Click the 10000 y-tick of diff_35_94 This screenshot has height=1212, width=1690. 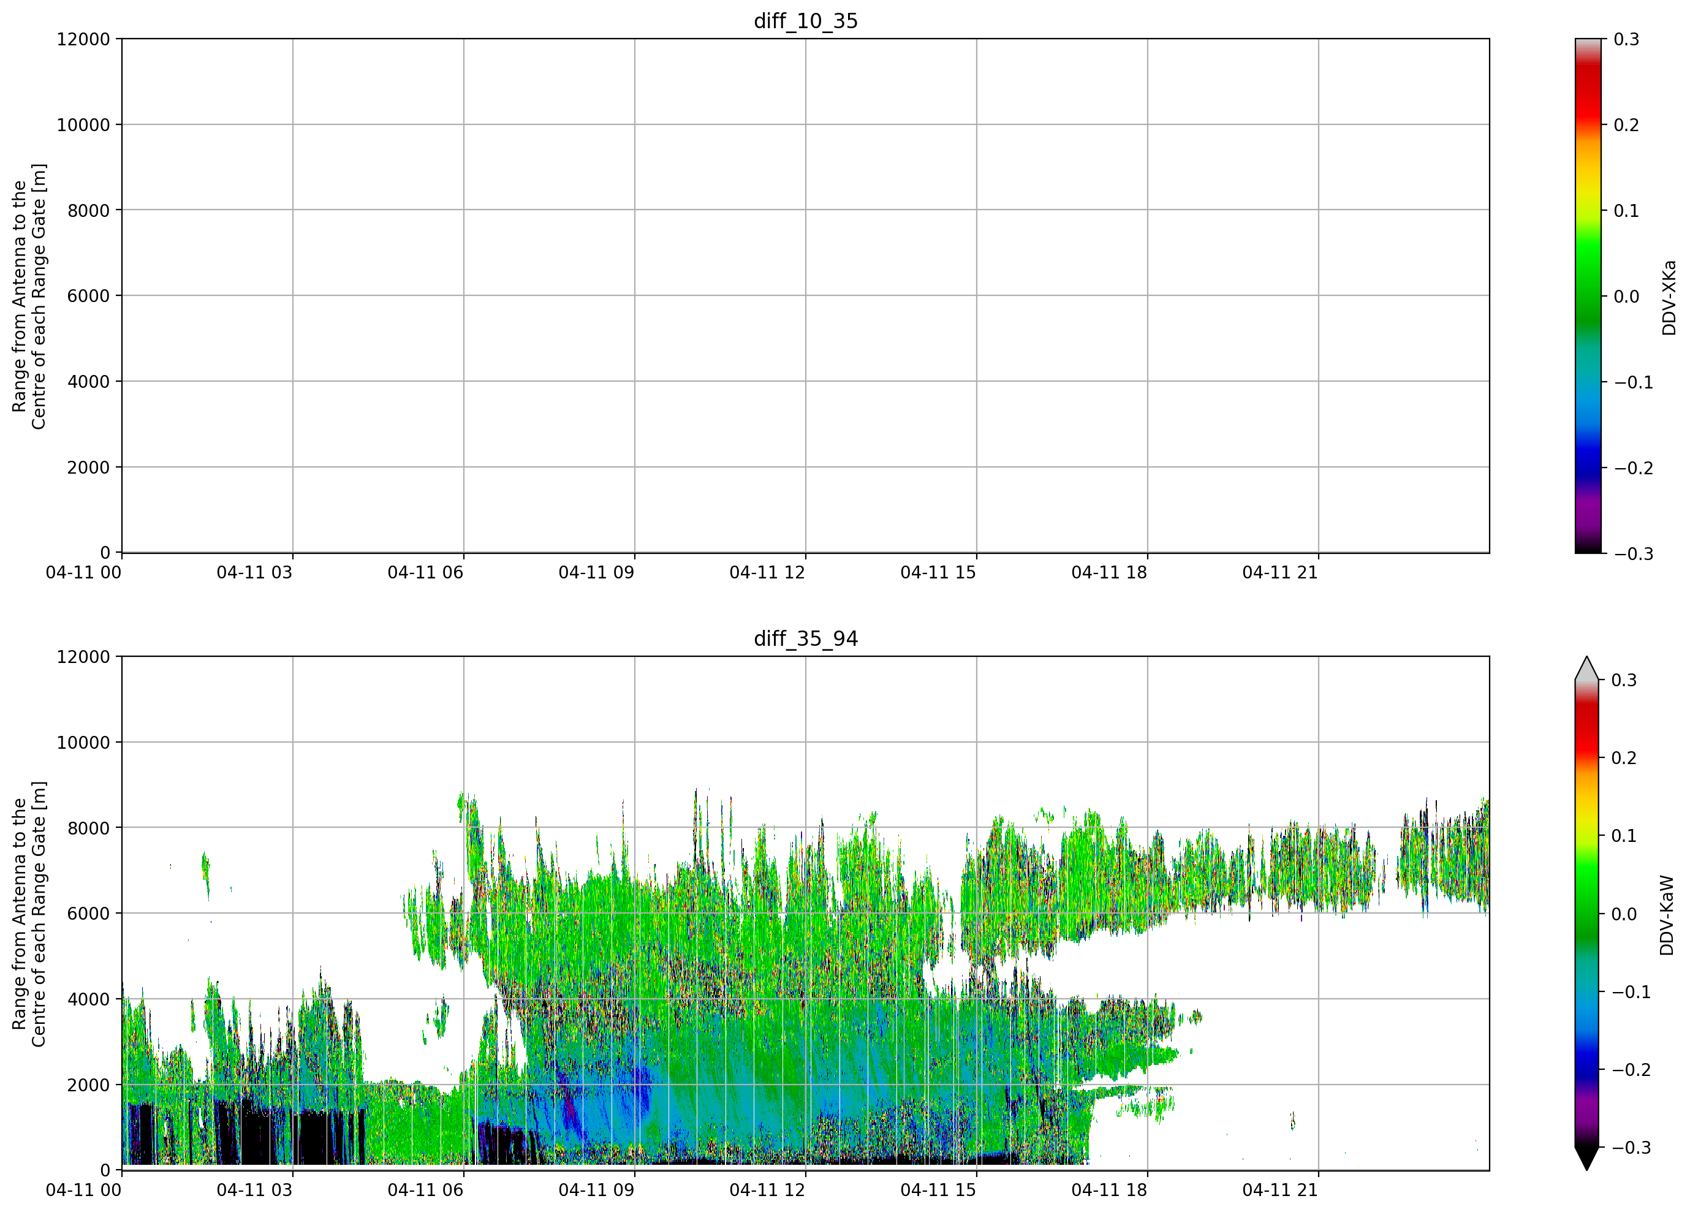coord(83,742)
